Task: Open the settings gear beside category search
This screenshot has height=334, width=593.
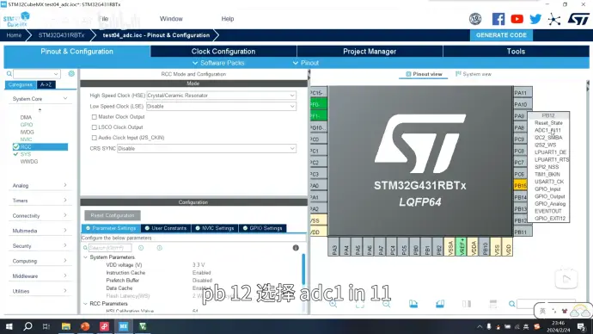Action: (x=71, y=73)
